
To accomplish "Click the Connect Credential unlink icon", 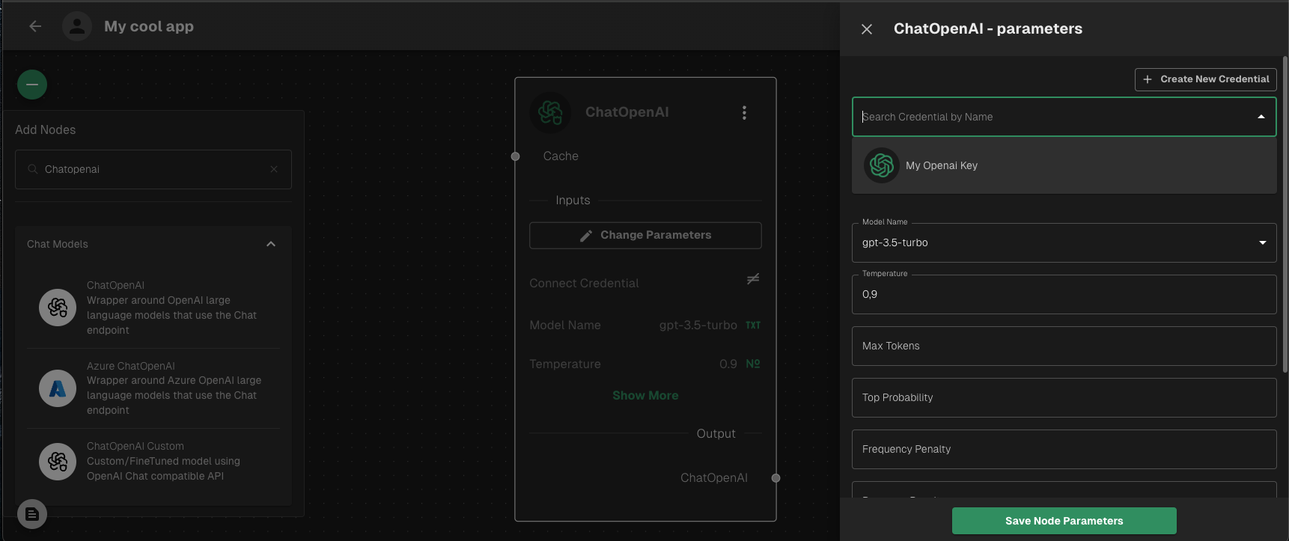I will tap(753, 279).
